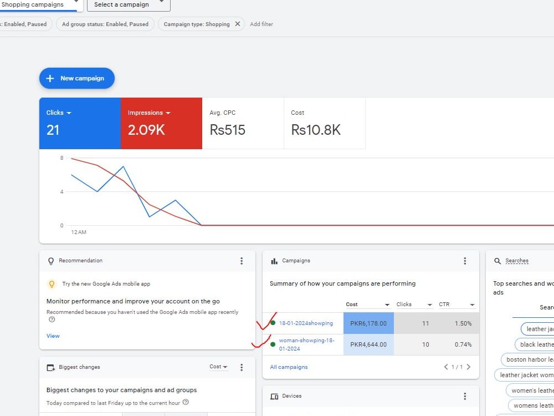Go to previous page in Campaigns card

446,367
